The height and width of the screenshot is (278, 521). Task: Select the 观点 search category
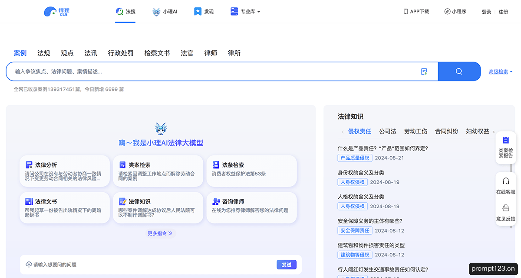tap(67, 53)
